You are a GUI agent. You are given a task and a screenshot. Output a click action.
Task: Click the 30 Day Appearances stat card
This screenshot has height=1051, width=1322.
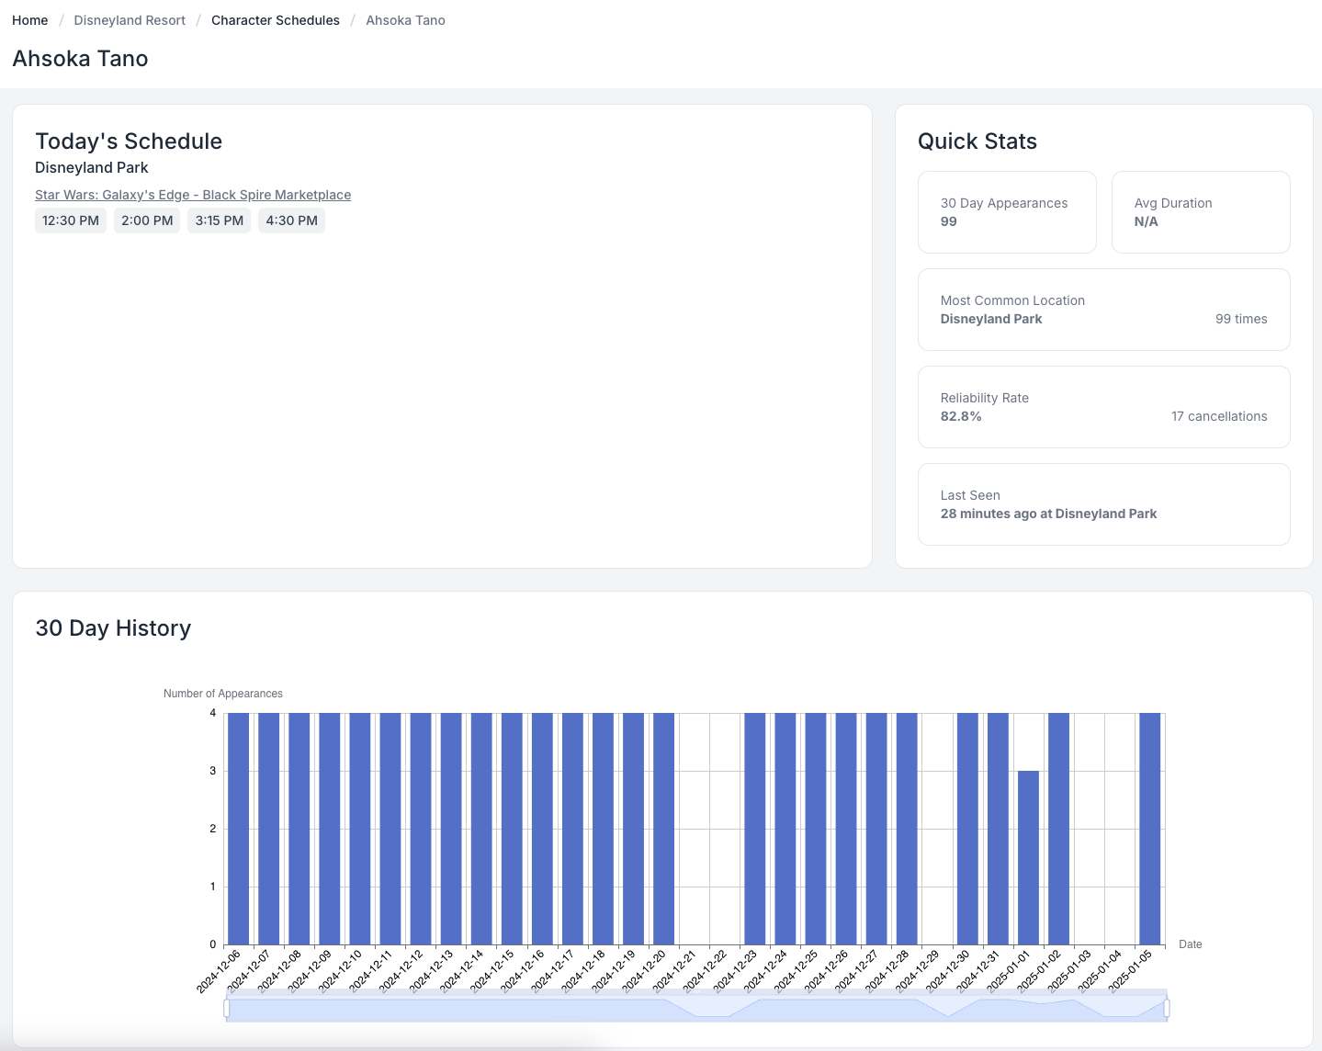coord(1007,212)
